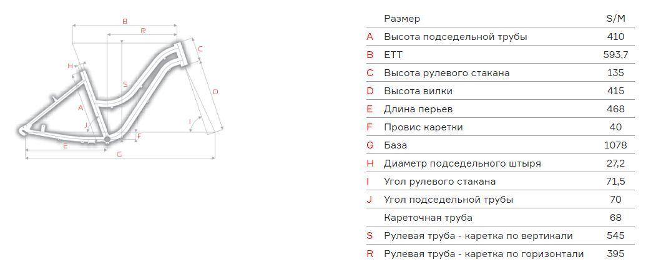This screenshot has height=277, width=666.
Task: Click the Провис каретки row label
Action: (x=423, y=127)
